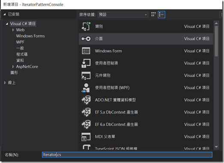Expand the 線上 section

click(x=5, y=83)
